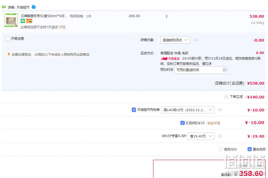The image size is (268, 178).
Task: Open the 详情 link about 7-day returns
Action: pyautogui.click(x=62, y=27)
